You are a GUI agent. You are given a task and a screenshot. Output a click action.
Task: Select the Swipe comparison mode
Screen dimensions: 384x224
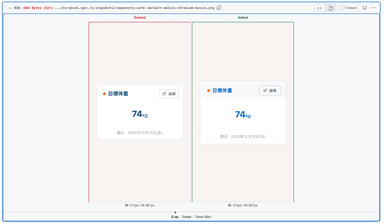point(186,217)
